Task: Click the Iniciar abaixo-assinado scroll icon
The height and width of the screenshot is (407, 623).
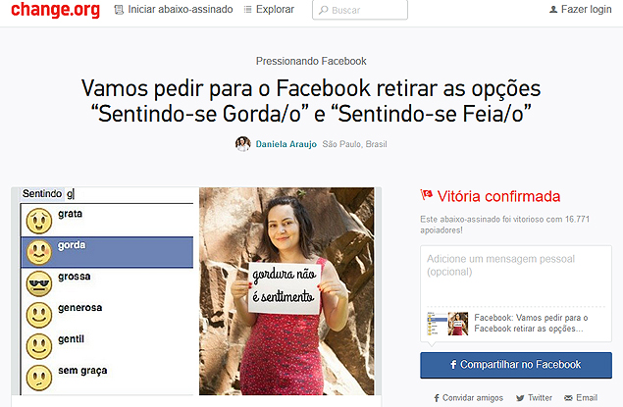Action: point(119,10)
